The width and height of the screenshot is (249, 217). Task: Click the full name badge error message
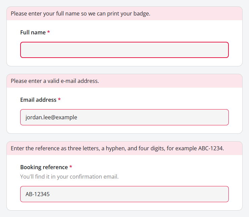pos(80,14)
